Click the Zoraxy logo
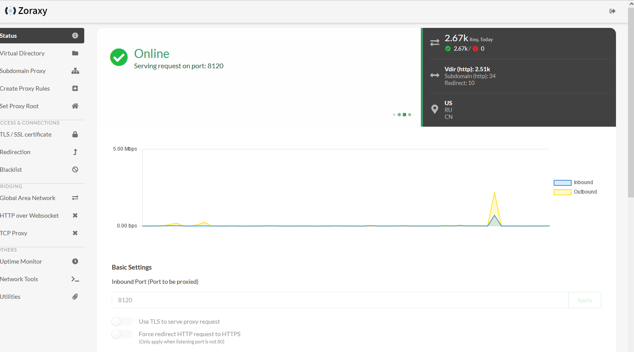 pos(26,11)
